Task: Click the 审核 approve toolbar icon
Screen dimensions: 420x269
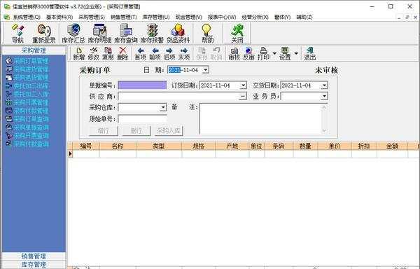Action: tap(234, 53)
